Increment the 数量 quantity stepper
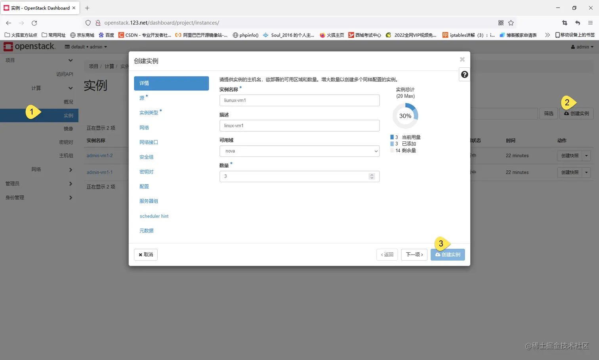The height and width of the screenshot is (360, 599). click(x=372, y=174)
